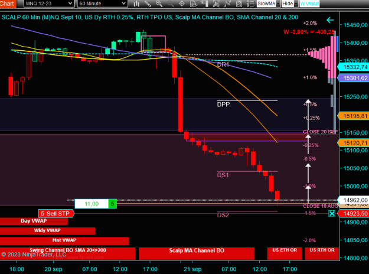The width and height of the screenshot is (369, 274).
Task: Click the SCALP 60 Min chart title text
Action: tap(150, 17)
